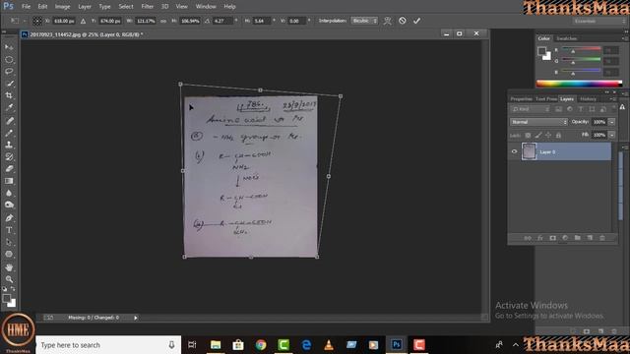Select the Horizontal Type tool
This screenshot has width=630, height=354.
[x=9, y=230]
